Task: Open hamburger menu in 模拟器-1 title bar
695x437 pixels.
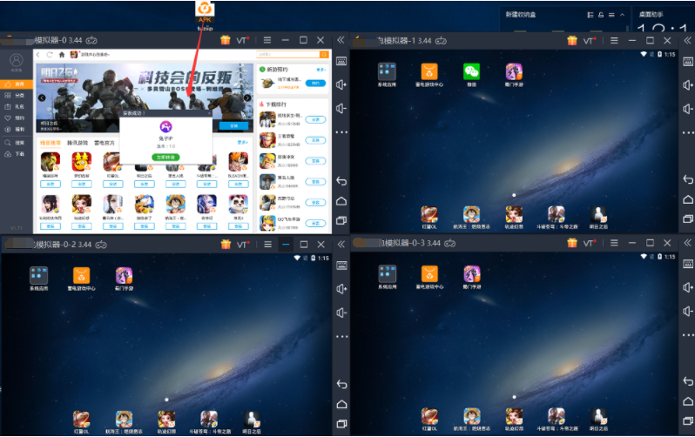Action: pyautogui.click(x=614, y=41)
